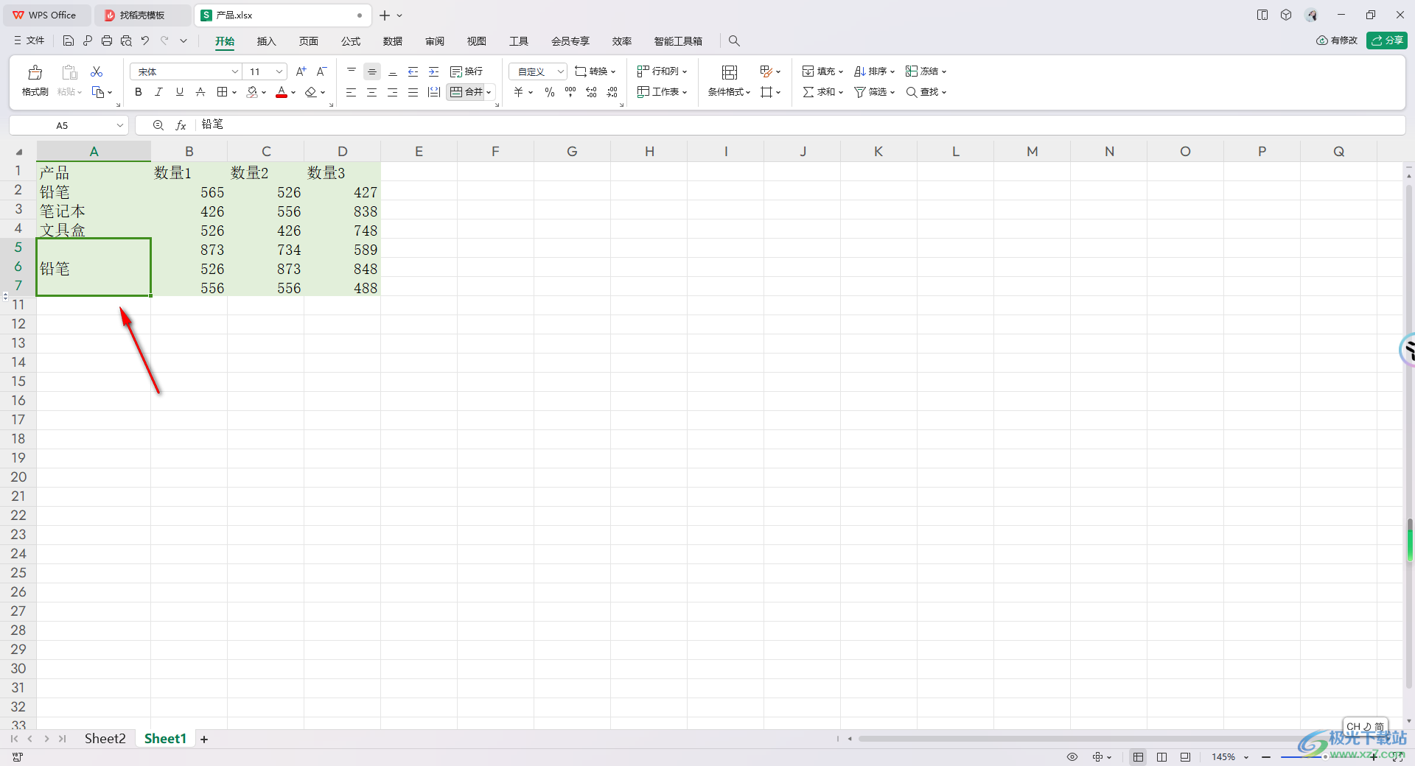The height and width of the screenshot is (766, 1415).
Task: Click the conditional formatting (条件格式) icon
Action: click(x=730, y=72)
